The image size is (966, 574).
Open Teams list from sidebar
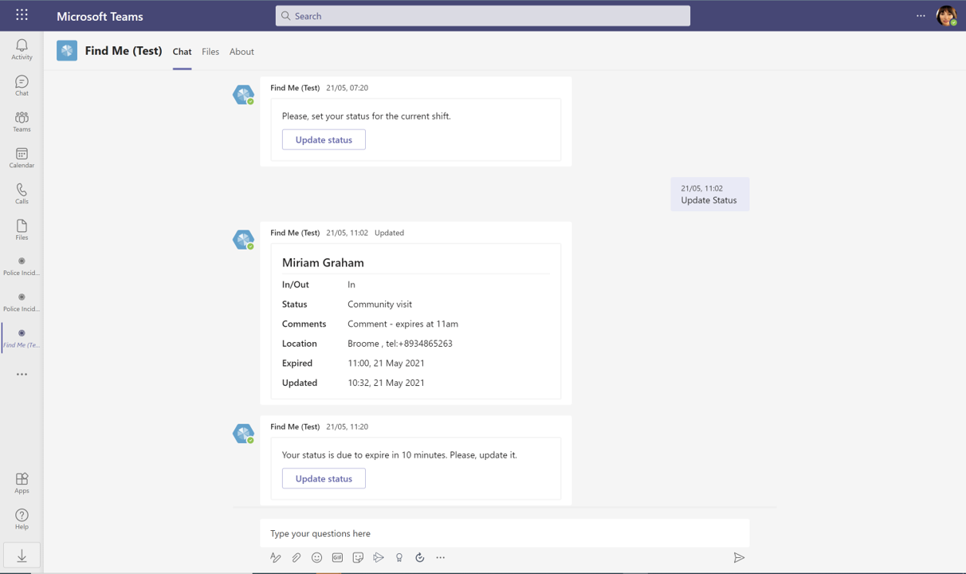[22, 121]
